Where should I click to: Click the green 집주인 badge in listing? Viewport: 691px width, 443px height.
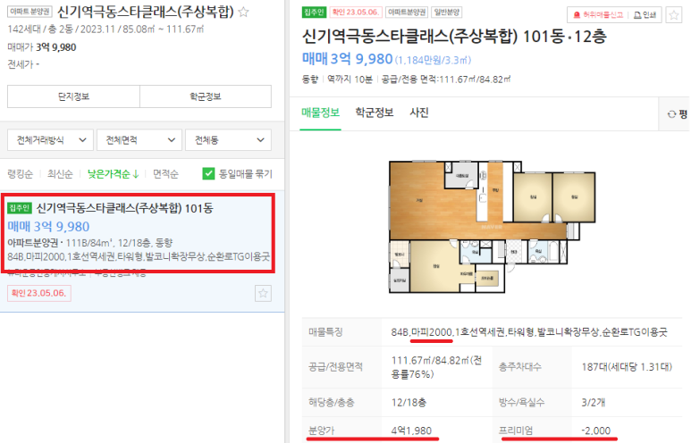[x=20, y=208]
